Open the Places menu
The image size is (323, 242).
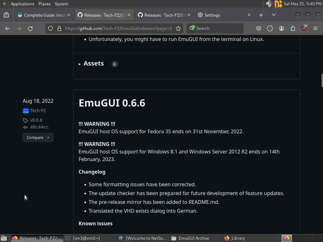point(44,4)
